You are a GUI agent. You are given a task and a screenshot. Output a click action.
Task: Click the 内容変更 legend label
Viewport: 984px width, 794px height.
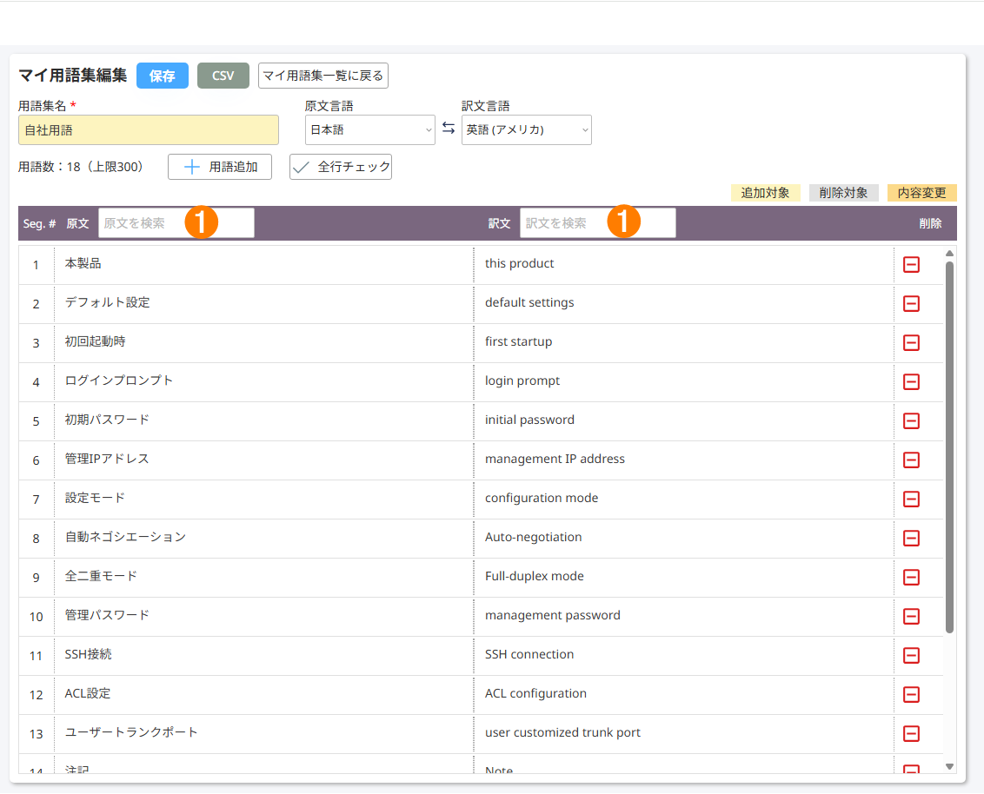coord(922,193)
